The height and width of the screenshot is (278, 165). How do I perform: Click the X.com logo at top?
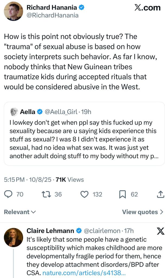147,8
